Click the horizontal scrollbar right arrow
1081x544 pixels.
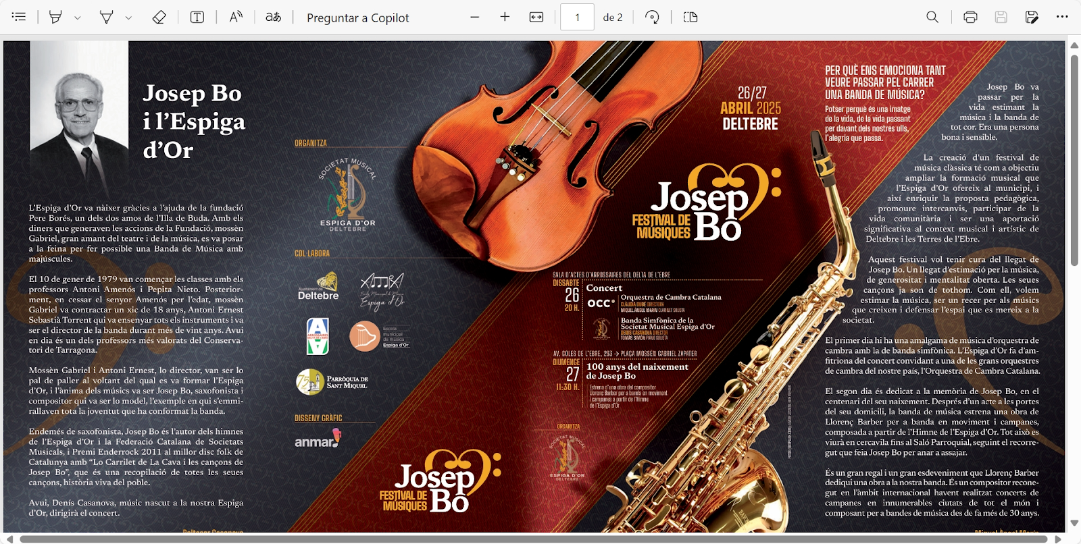click(x=1058, y=539)
